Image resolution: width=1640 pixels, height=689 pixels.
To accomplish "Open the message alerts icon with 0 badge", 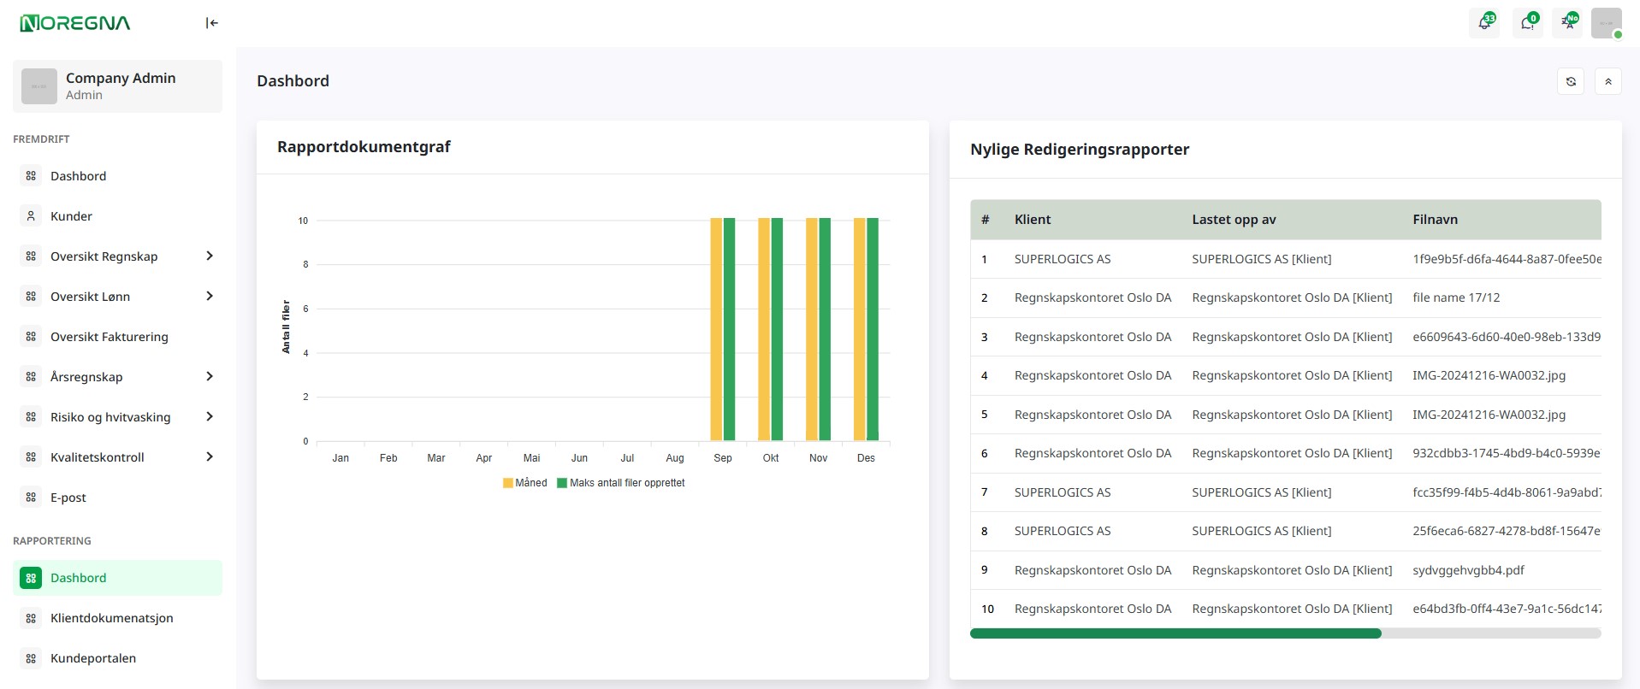I will coord(1527,23).
